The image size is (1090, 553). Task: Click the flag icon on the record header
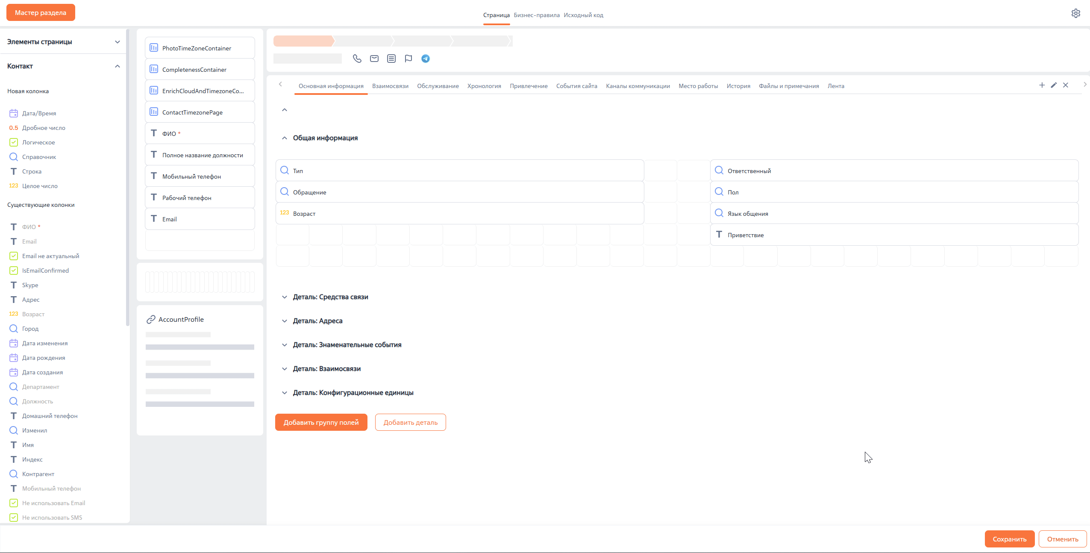pyautogui.click(x=408, y=59)
